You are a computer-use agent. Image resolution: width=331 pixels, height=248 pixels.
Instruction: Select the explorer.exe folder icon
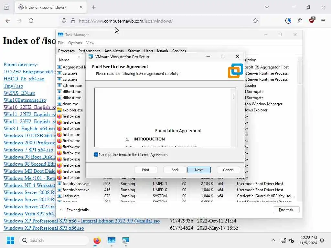[59, 110]
